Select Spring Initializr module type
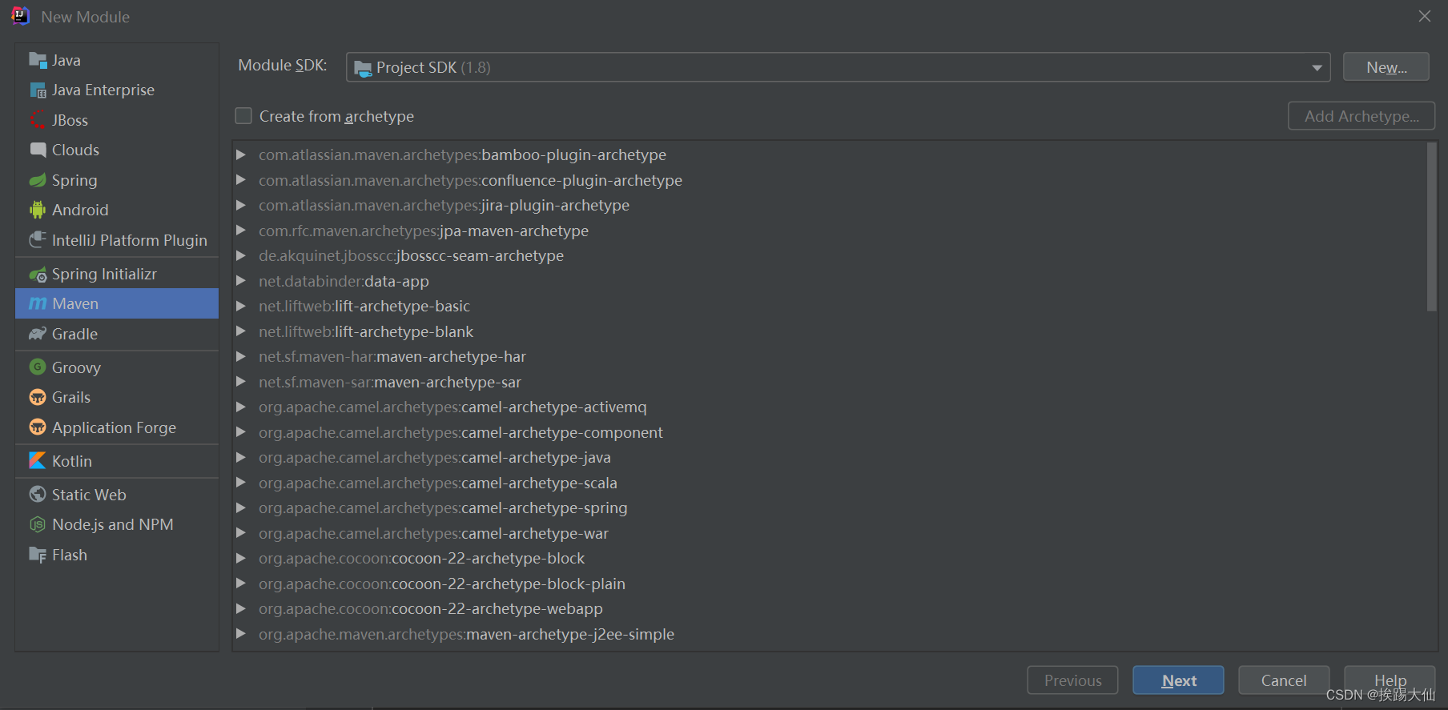Screen dimensions: 1448x710 point(117,275)
